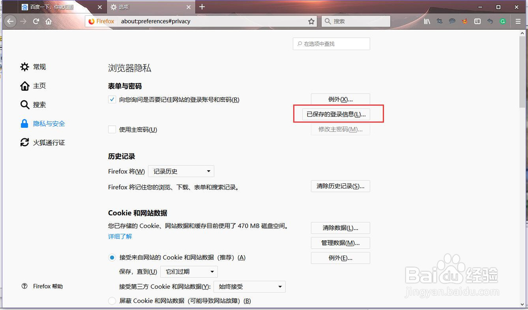Screen dimensions: 528x310
Task: Toggle the sidebar icon in the toolbar
Action: coord(477,21)
